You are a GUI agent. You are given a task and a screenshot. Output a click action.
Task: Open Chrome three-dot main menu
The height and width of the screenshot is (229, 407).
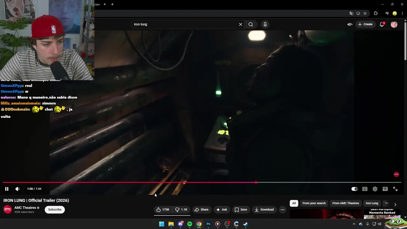point(402,13)
